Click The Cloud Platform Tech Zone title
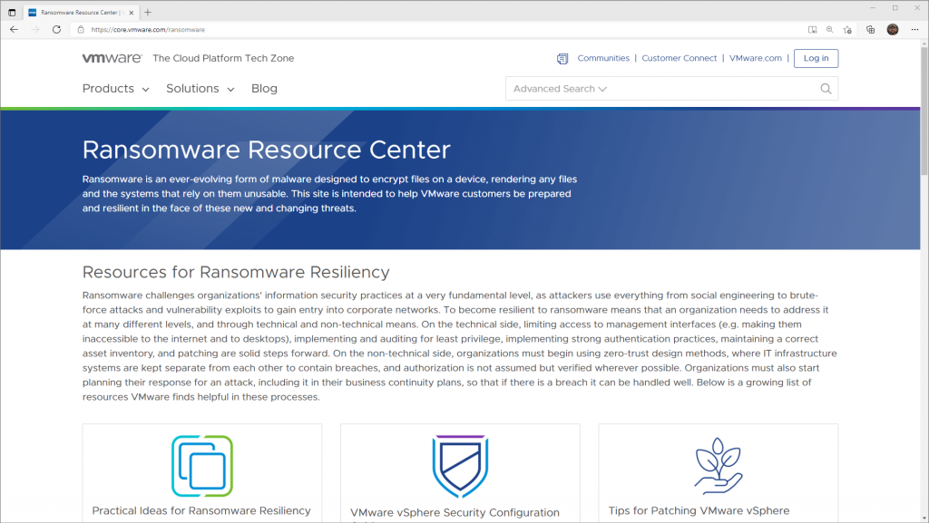The image size is (929, 523). pos(223,58)
